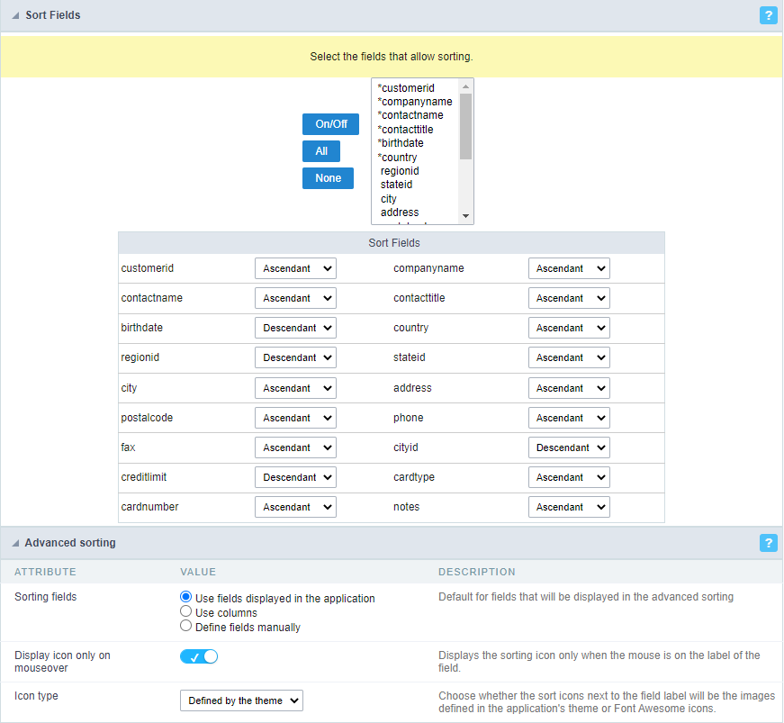Select regionid in the field selection list

coord(399,170)
